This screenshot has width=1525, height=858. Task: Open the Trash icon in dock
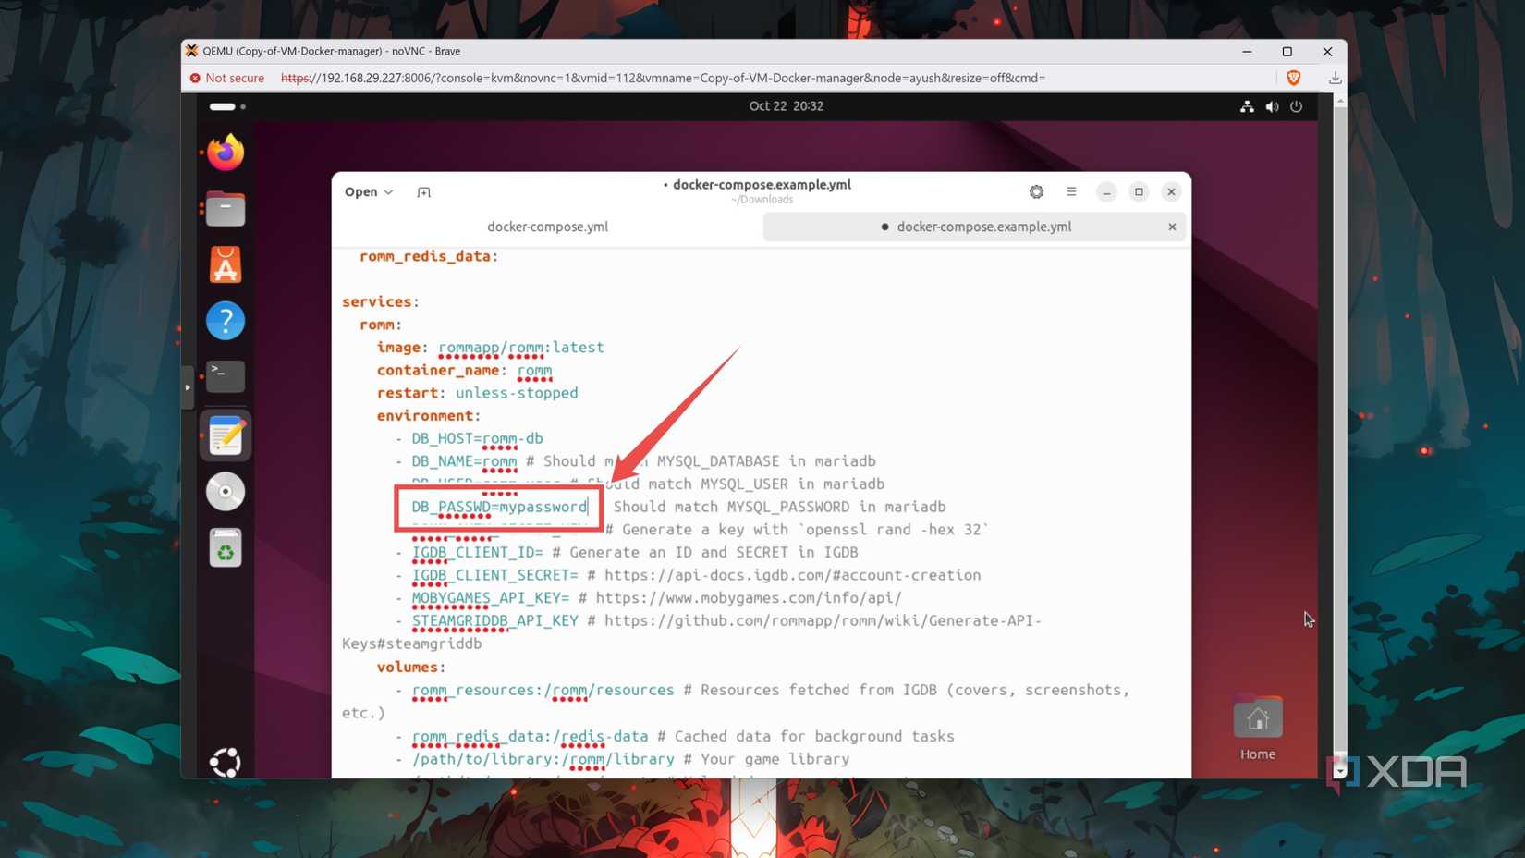pyautogui.click(x=225, y=548)
